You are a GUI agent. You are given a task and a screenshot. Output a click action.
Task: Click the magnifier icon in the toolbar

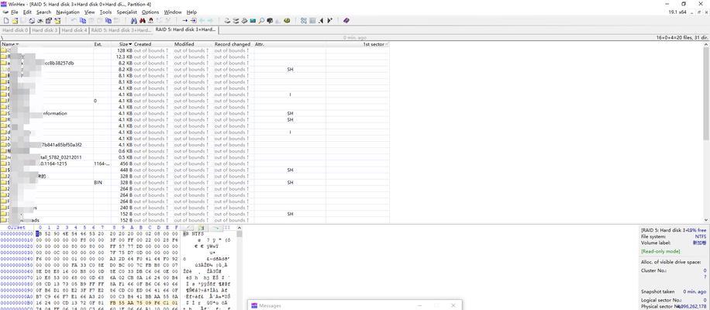(x=261, y=20)
